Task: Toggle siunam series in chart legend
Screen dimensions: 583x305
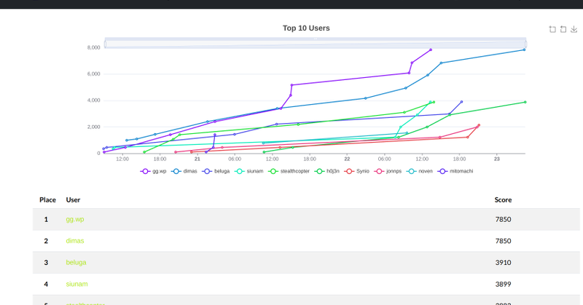Action: tap(249, 171)
